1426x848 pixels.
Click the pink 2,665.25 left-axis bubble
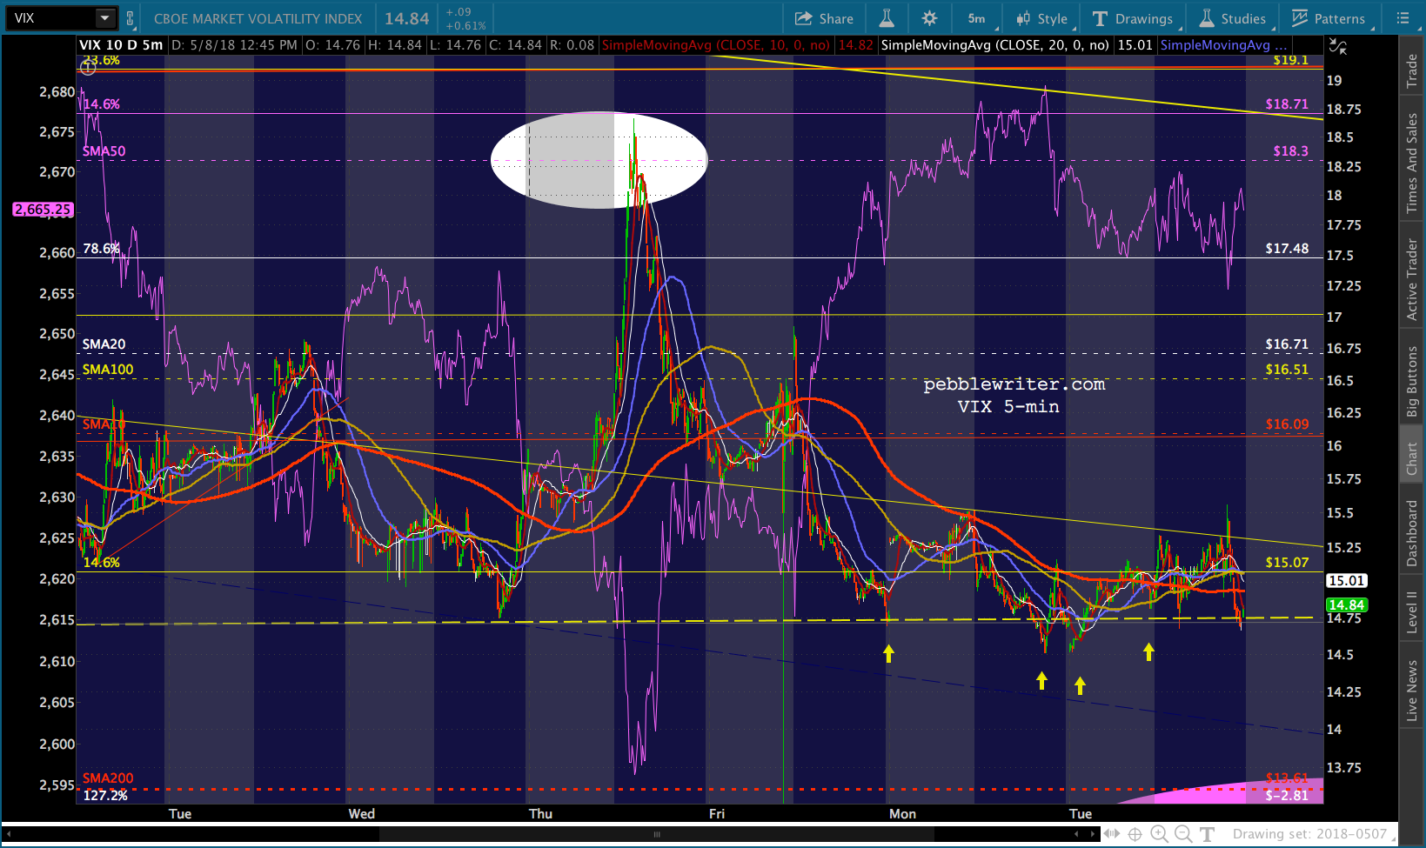(x=43, y=210)
